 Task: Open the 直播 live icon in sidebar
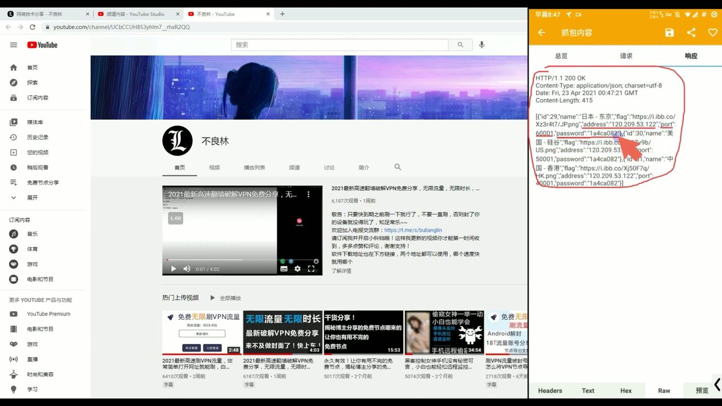[x=14, y=359]
